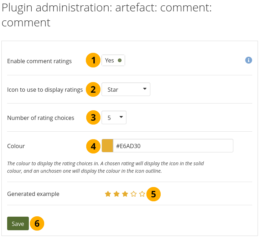
Task: Click the Icon to use to display ratings label
Action: click(x=45, y=90)
